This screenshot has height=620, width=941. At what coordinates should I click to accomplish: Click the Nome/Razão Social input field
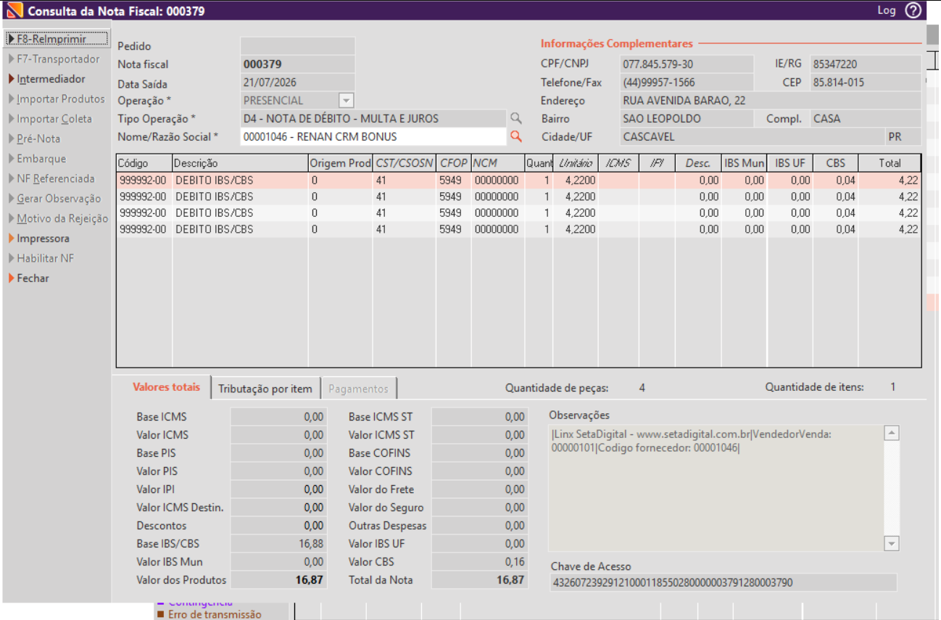(373, 136)
